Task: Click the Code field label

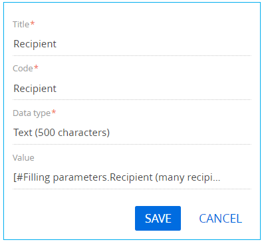Action: tap(23, 69)
